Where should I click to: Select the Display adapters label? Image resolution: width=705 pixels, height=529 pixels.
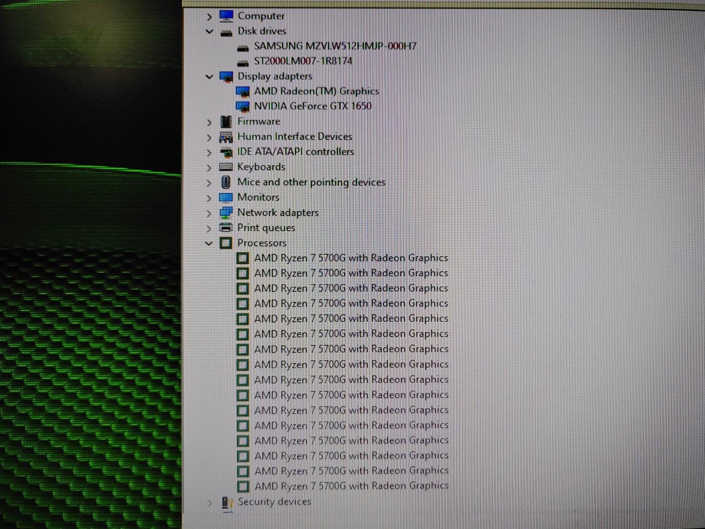(275, 76)
